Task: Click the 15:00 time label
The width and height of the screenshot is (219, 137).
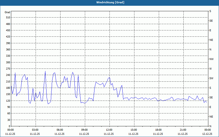Action: [x=134, y=130]
